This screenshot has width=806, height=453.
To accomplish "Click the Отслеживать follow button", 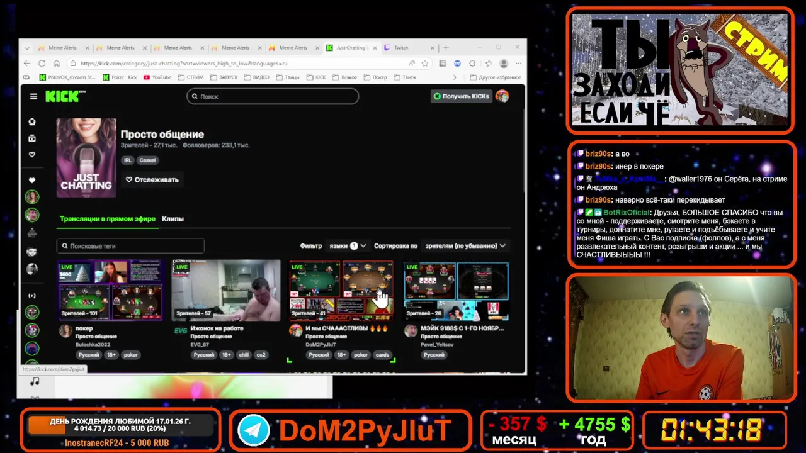I will (152, 179).
